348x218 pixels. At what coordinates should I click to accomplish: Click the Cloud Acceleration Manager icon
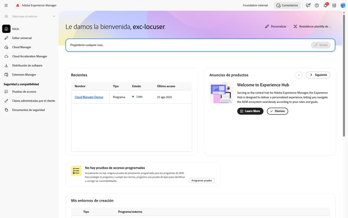[6, 56]
